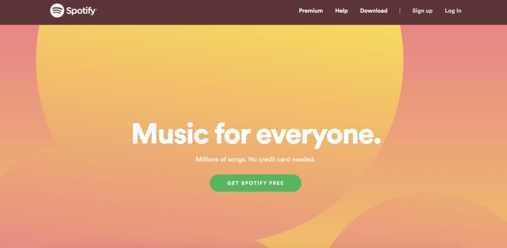Click the word 'Music' in the headline

pyautogui.click(x=170, y=133)
